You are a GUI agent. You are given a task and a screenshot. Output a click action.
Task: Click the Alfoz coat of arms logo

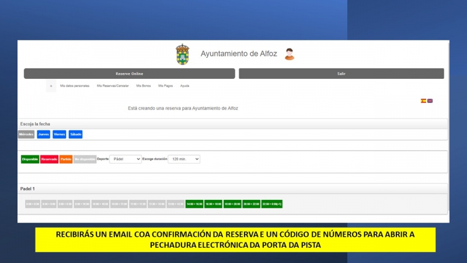183,54
